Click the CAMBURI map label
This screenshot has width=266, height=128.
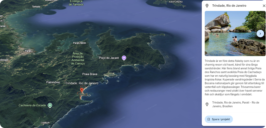(x=45, y=123)
